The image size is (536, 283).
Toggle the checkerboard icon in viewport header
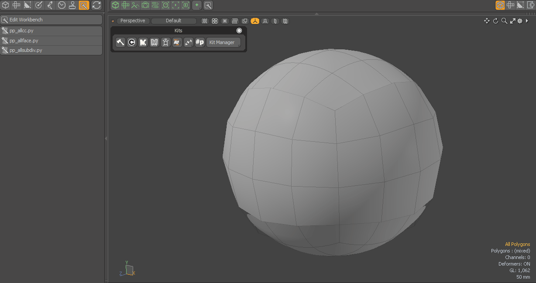(205, 21)
